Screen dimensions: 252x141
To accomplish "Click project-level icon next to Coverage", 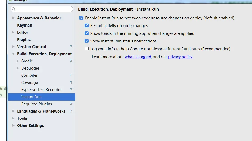I will click(x=71, y=83).
